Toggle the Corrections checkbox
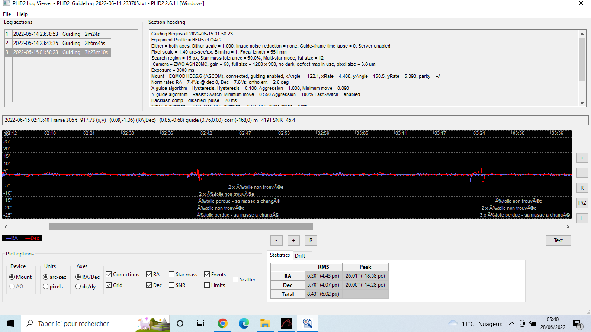This screenshot has width=591, height=332. [x=123, y=275]
